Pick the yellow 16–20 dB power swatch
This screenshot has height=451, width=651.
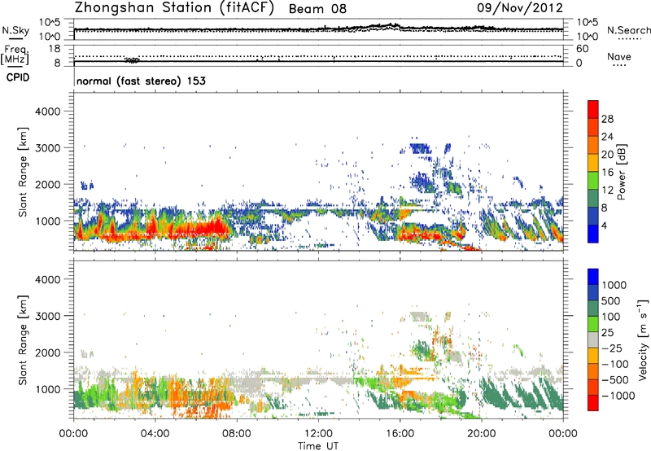tap(593, 162)
